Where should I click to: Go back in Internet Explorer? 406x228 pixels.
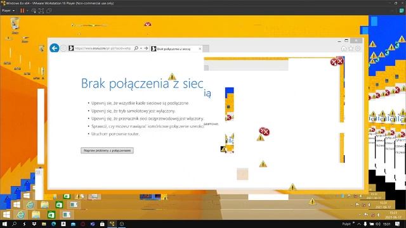55,48
